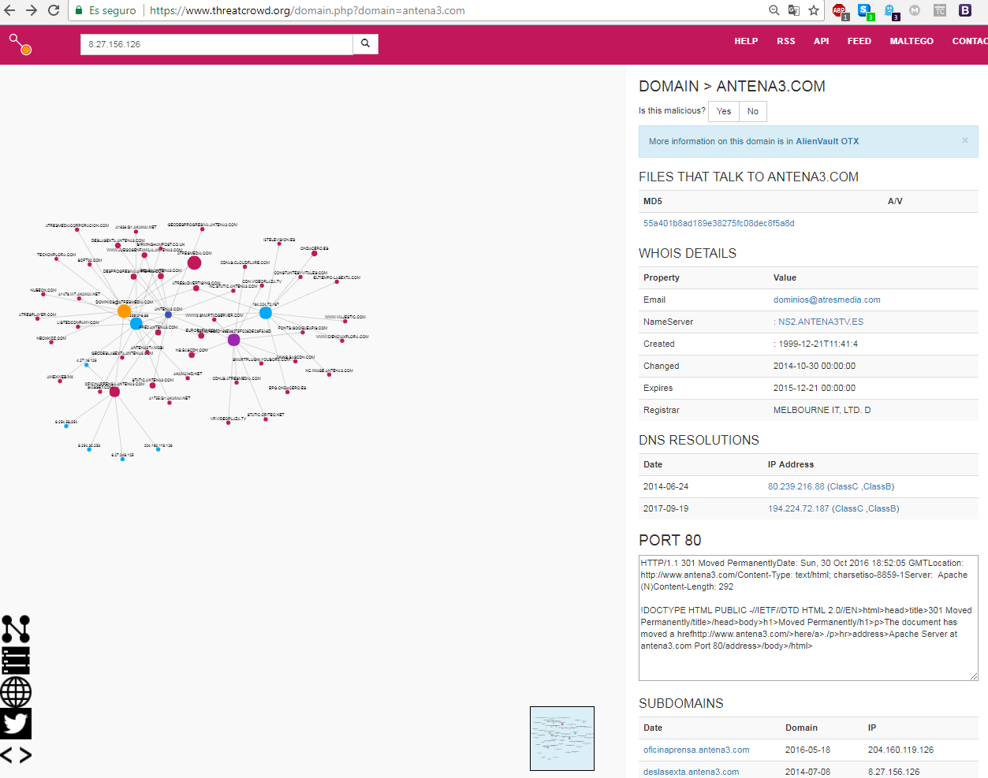Open the MD5 hash 55a401b8ad… link
988x778 pixels.
click(x=718, y=223)
